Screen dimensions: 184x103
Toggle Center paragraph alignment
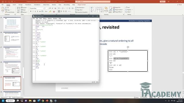tap(61, 11)
